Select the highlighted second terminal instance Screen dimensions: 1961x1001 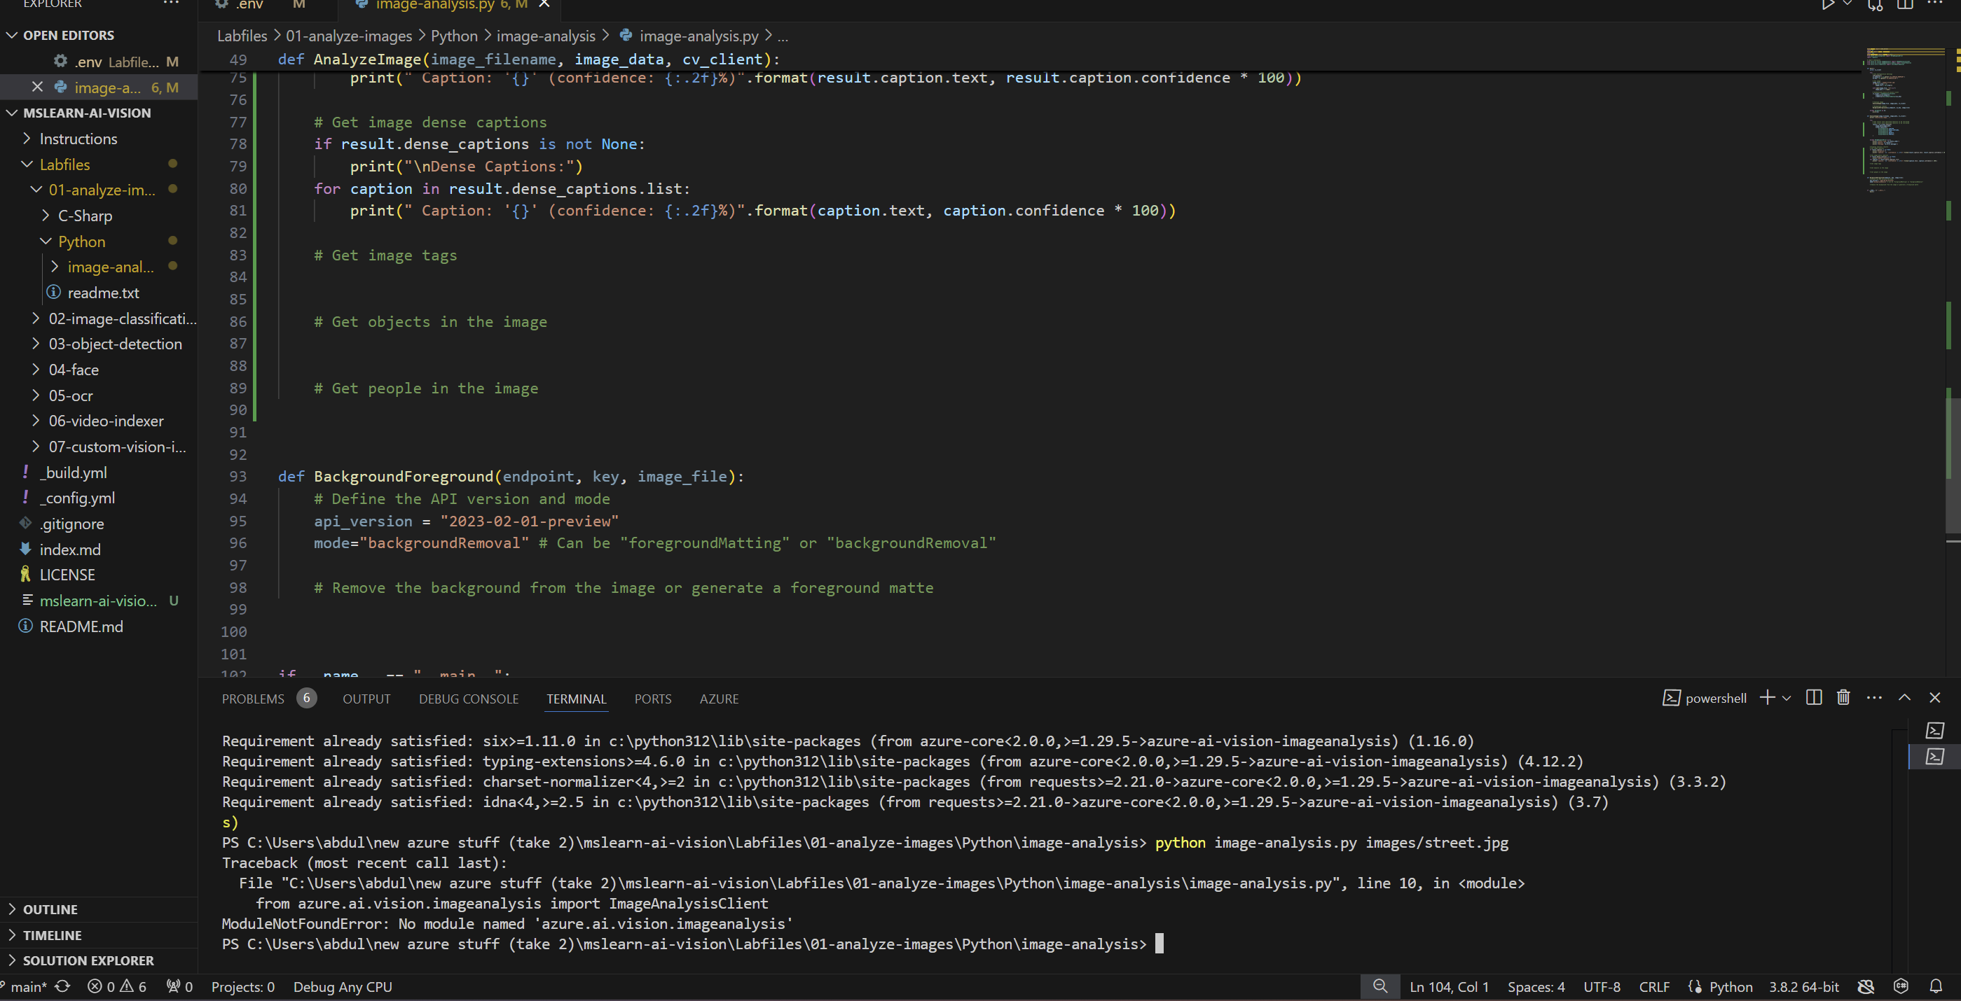click(x=1934, y=757)
